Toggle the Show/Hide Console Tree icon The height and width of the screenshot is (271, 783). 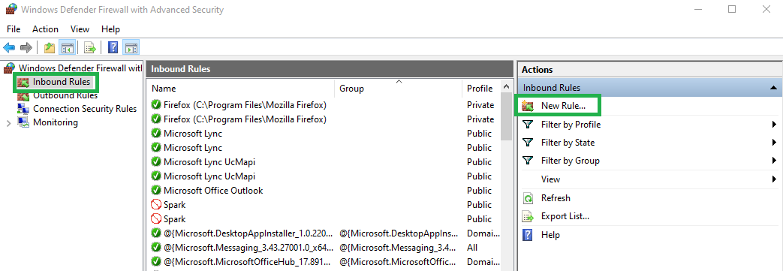pyautogui.click(x=67, y=48)
